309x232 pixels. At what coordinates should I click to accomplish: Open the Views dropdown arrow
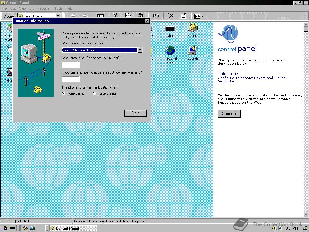[x=202, y=16]
